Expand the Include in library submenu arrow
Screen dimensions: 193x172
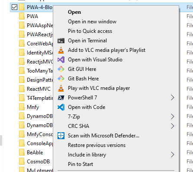coord(173,155)
